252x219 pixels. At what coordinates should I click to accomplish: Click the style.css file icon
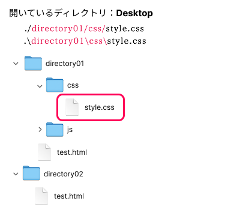[72, 107]
